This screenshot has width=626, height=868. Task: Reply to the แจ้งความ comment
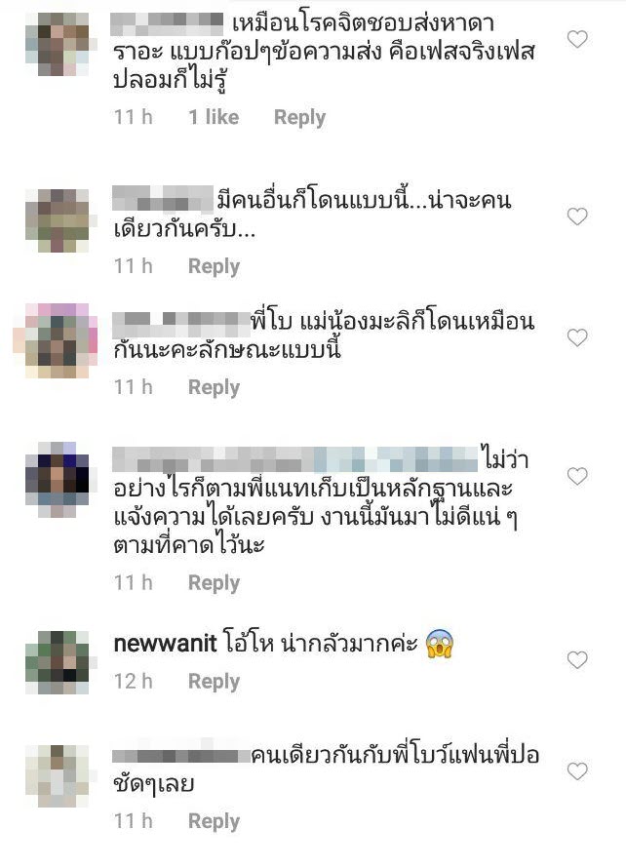pyautogui.click(x=214, y=583)
